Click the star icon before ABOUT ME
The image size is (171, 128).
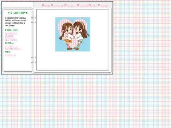52,5
